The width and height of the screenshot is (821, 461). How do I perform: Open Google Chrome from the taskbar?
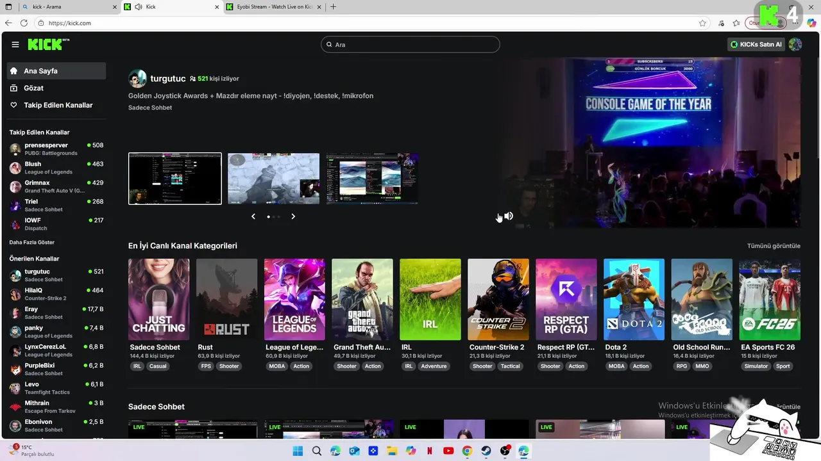467,451
